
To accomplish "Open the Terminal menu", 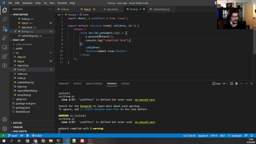I will click(62, 3).
